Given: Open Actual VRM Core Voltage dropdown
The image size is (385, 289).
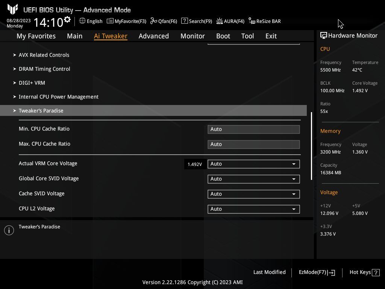Looking at the screenshot, I should point(254,164).
